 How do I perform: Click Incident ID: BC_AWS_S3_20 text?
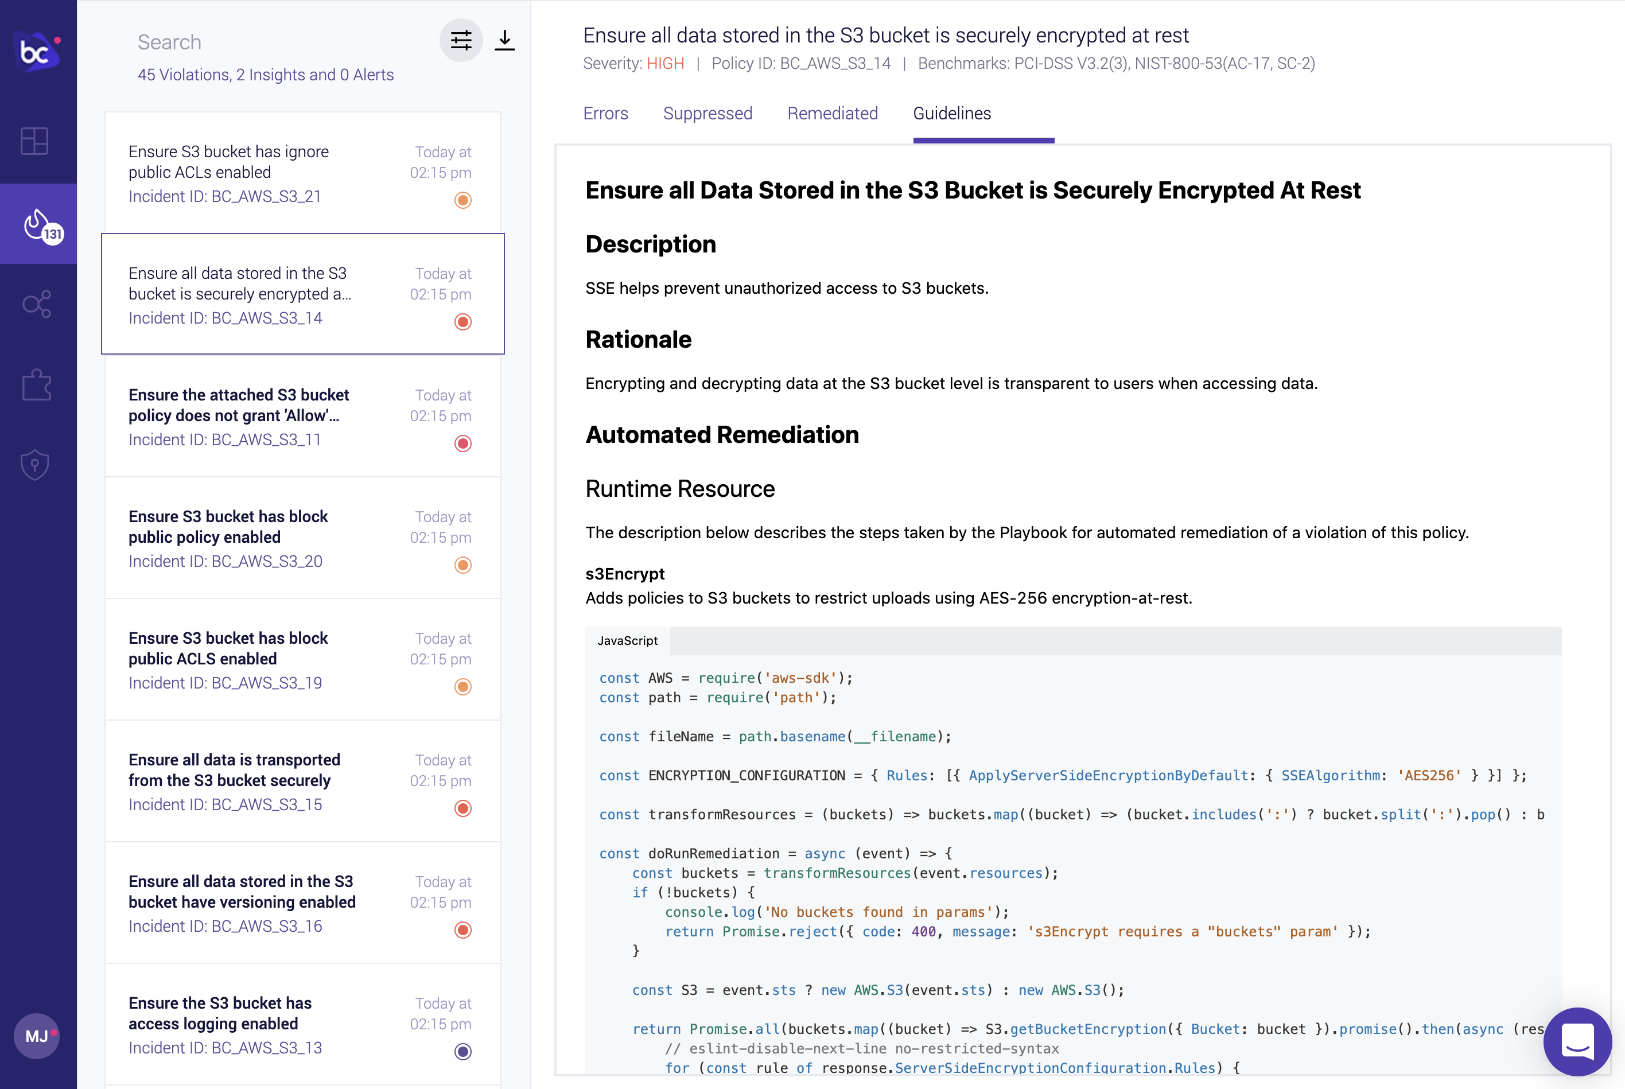[x=225, y=561]
